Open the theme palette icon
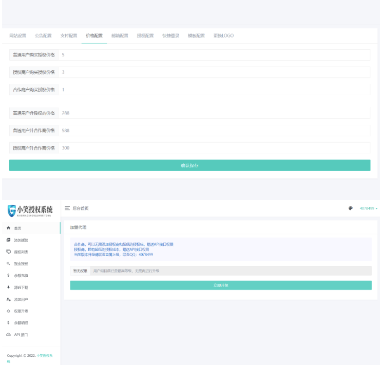382x365 pixels. 351,208
